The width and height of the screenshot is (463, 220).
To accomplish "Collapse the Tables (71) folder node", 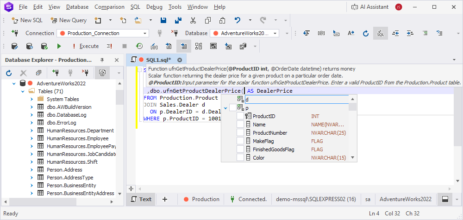I will pos(22,91).
